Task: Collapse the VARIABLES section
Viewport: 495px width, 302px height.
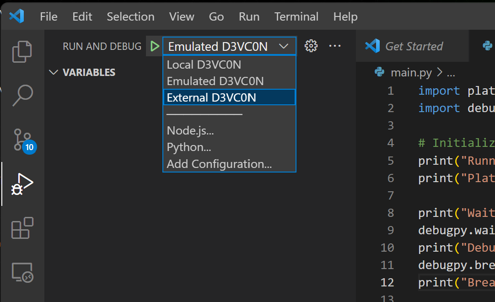Action: [54, 72]
